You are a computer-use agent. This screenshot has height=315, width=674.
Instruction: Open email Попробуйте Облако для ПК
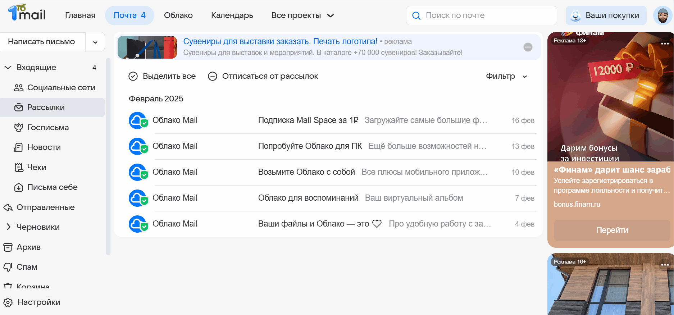310,146
